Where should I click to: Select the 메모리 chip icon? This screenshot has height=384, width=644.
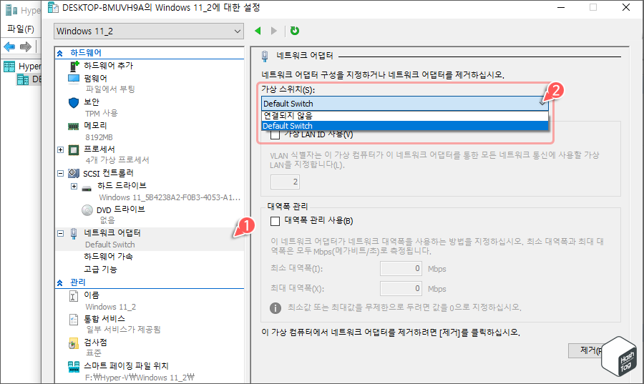coord(74,126)
